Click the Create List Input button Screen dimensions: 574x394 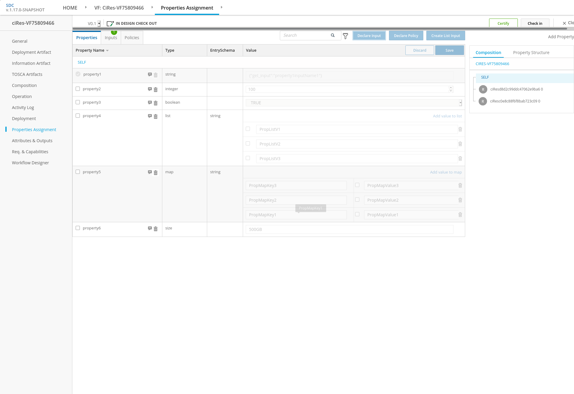click(445, 36)
